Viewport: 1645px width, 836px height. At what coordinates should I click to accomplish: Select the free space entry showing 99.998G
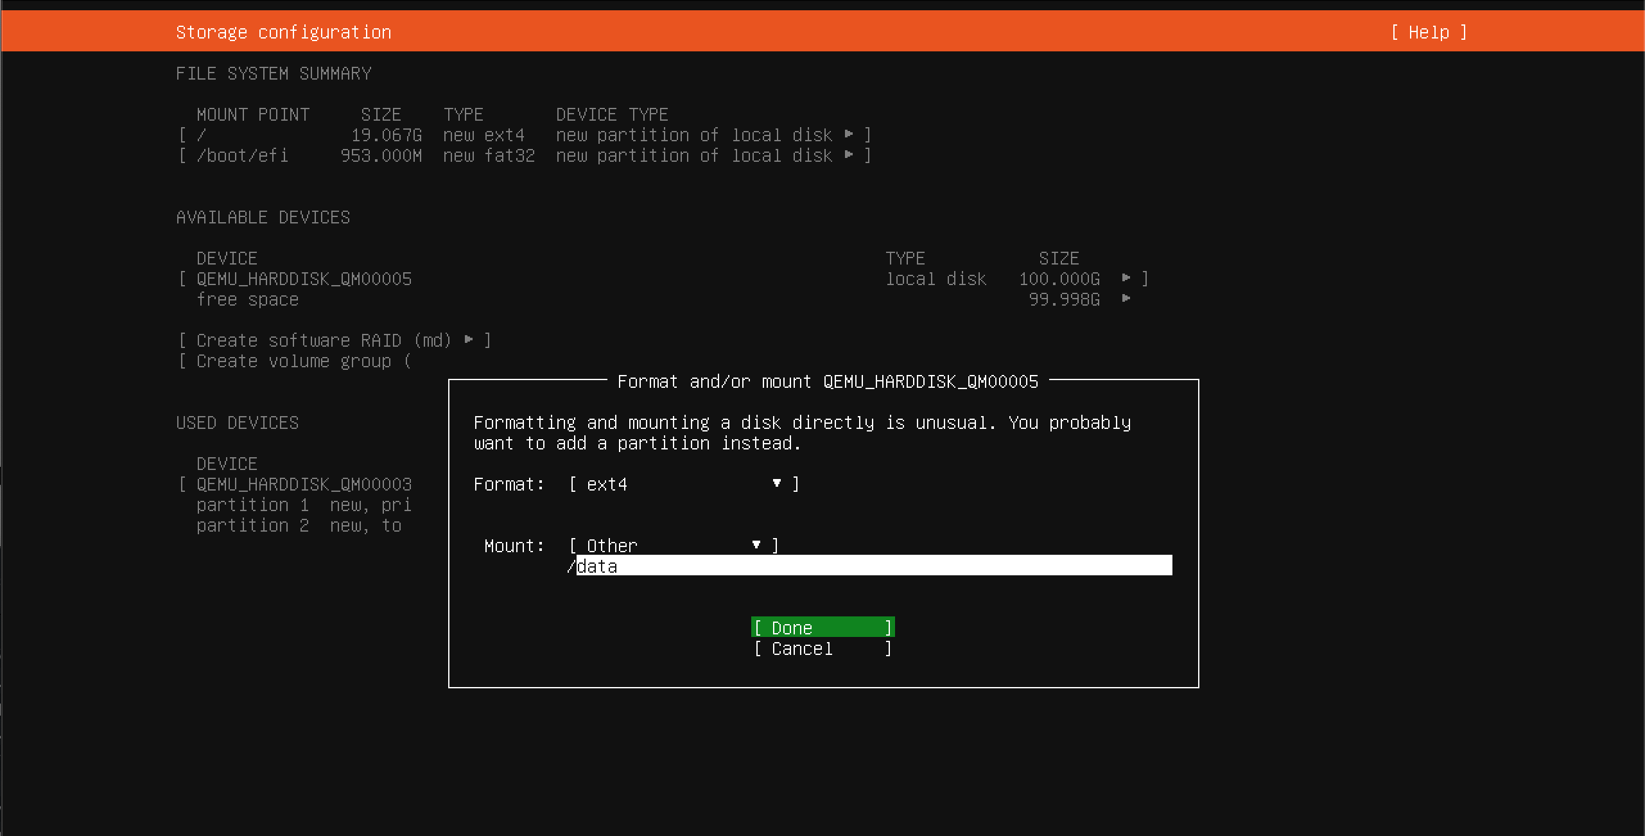(x=248, y=299)
